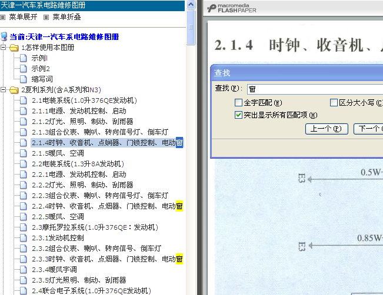The width and height of the screenshot is (383, 295).
Task: Collapse the 2夏利系列(含A系列和N3) folder
Action: click(3, 90)
